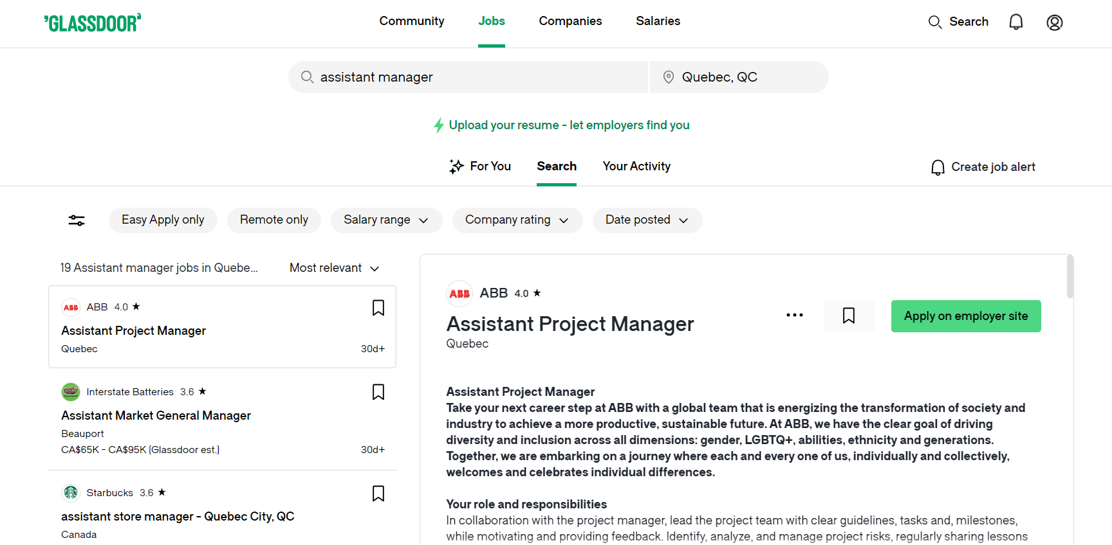Open the assistant store manager Quebec City job
The height and width of the screenshot is (545, 1112).
click(x=178, y=517)
